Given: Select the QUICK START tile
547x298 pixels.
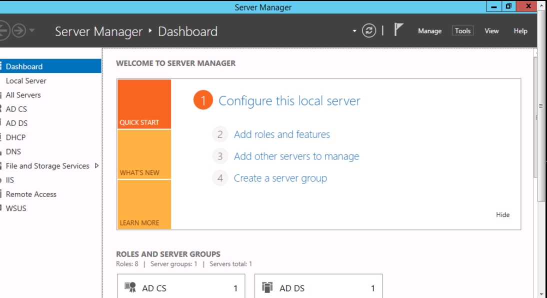Looking at the screenshot, I should pyautogui.click(x=144, y=104).
